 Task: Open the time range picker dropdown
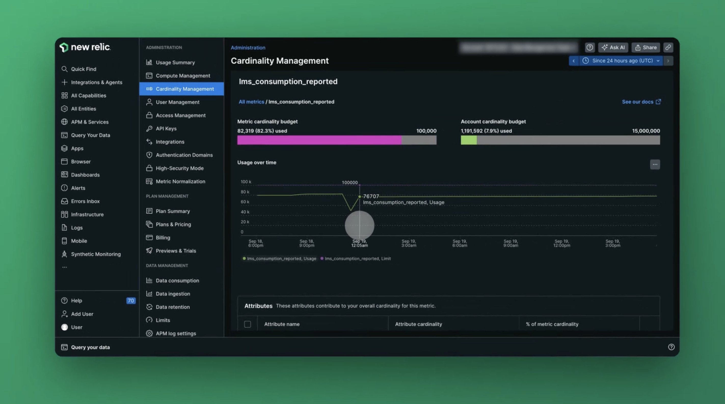621,61
